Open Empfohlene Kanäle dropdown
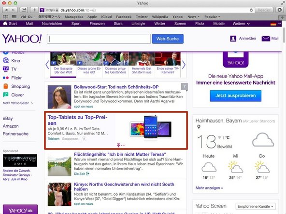The image size is (286, 214). 256,206
